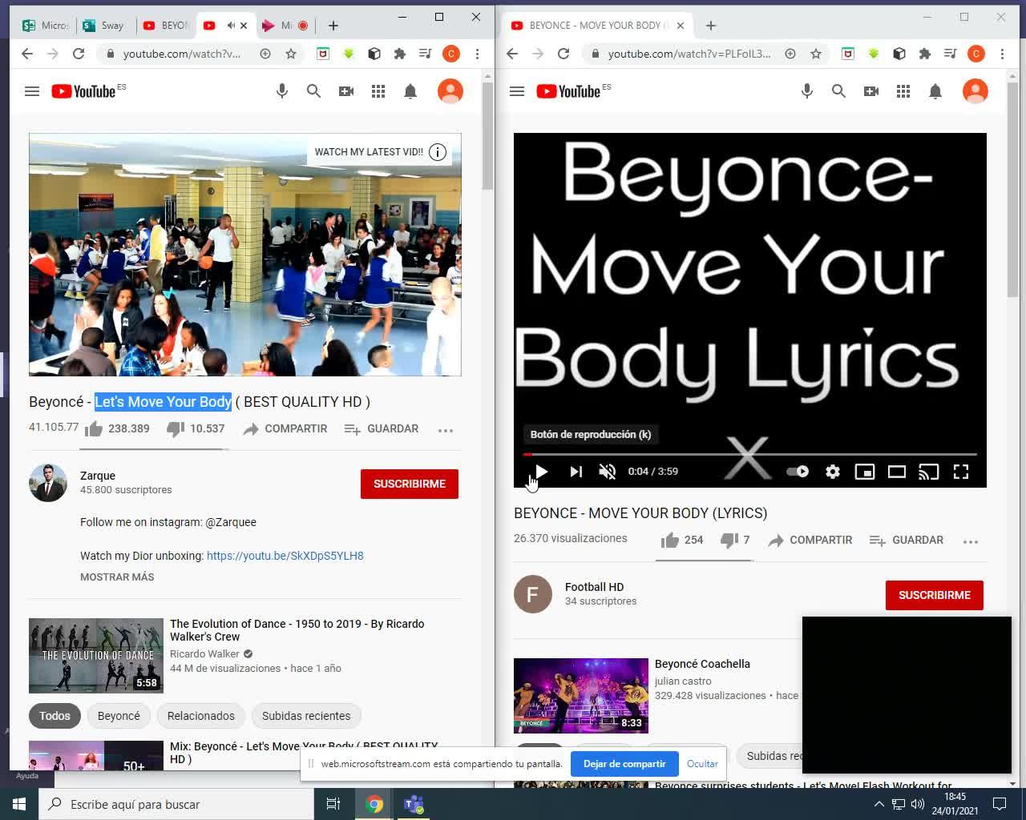Open more actions menu under Zarque video
The width and height of the screenshot is (1026, 820).
446,430
